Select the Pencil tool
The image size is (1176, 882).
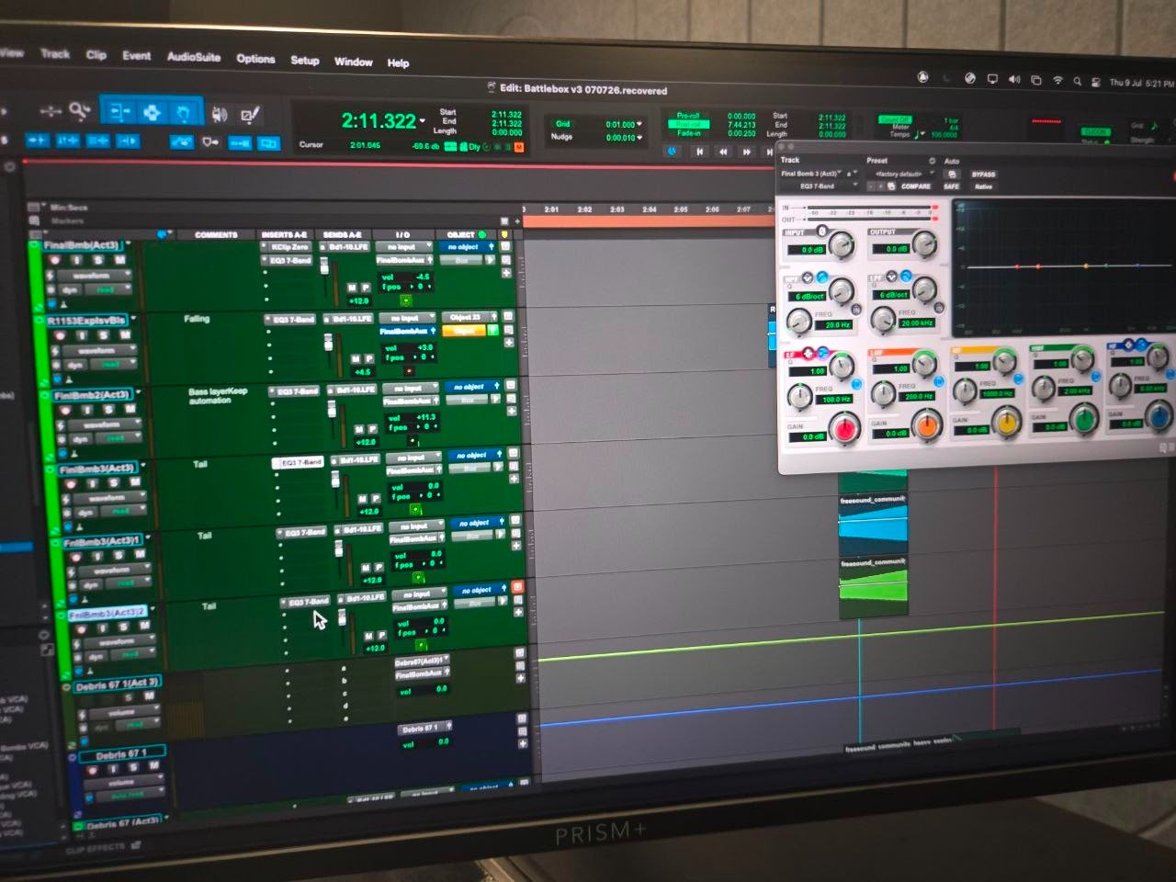[248, 116]
